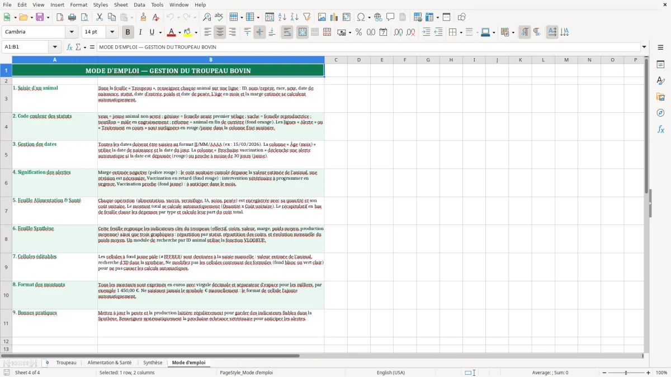Click the Print icon
Viewport: 671px width, 377px height.
pyautogui.click(x=72, y=17)
